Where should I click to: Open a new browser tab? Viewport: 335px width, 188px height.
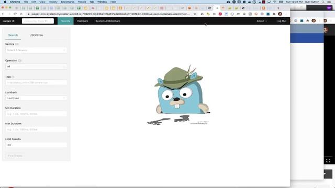[x=278, y=8]
